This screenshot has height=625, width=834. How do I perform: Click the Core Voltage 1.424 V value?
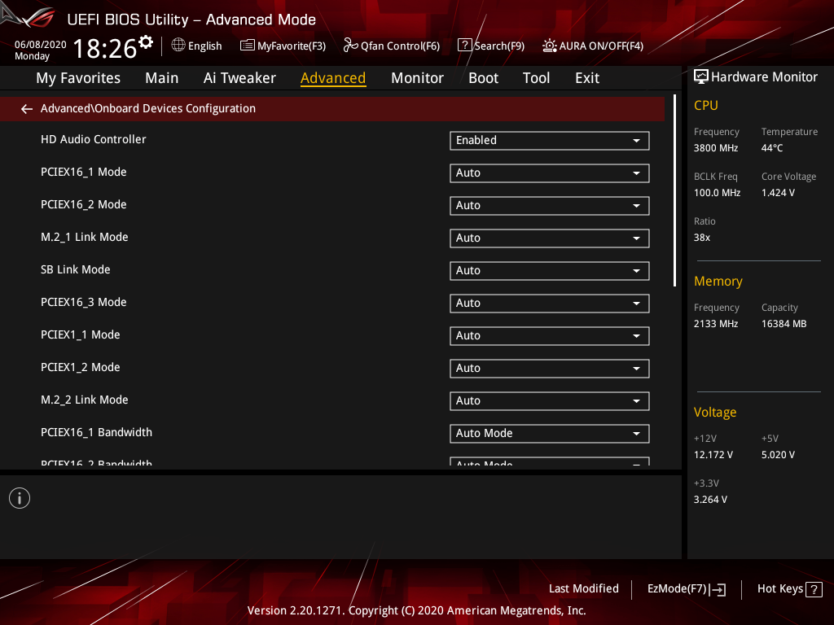[778, 192]
